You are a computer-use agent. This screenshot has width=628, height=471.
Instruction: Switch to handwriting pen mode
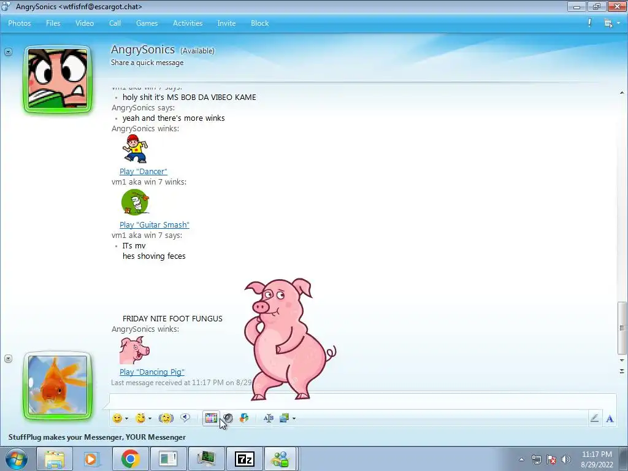coord(594,418)
